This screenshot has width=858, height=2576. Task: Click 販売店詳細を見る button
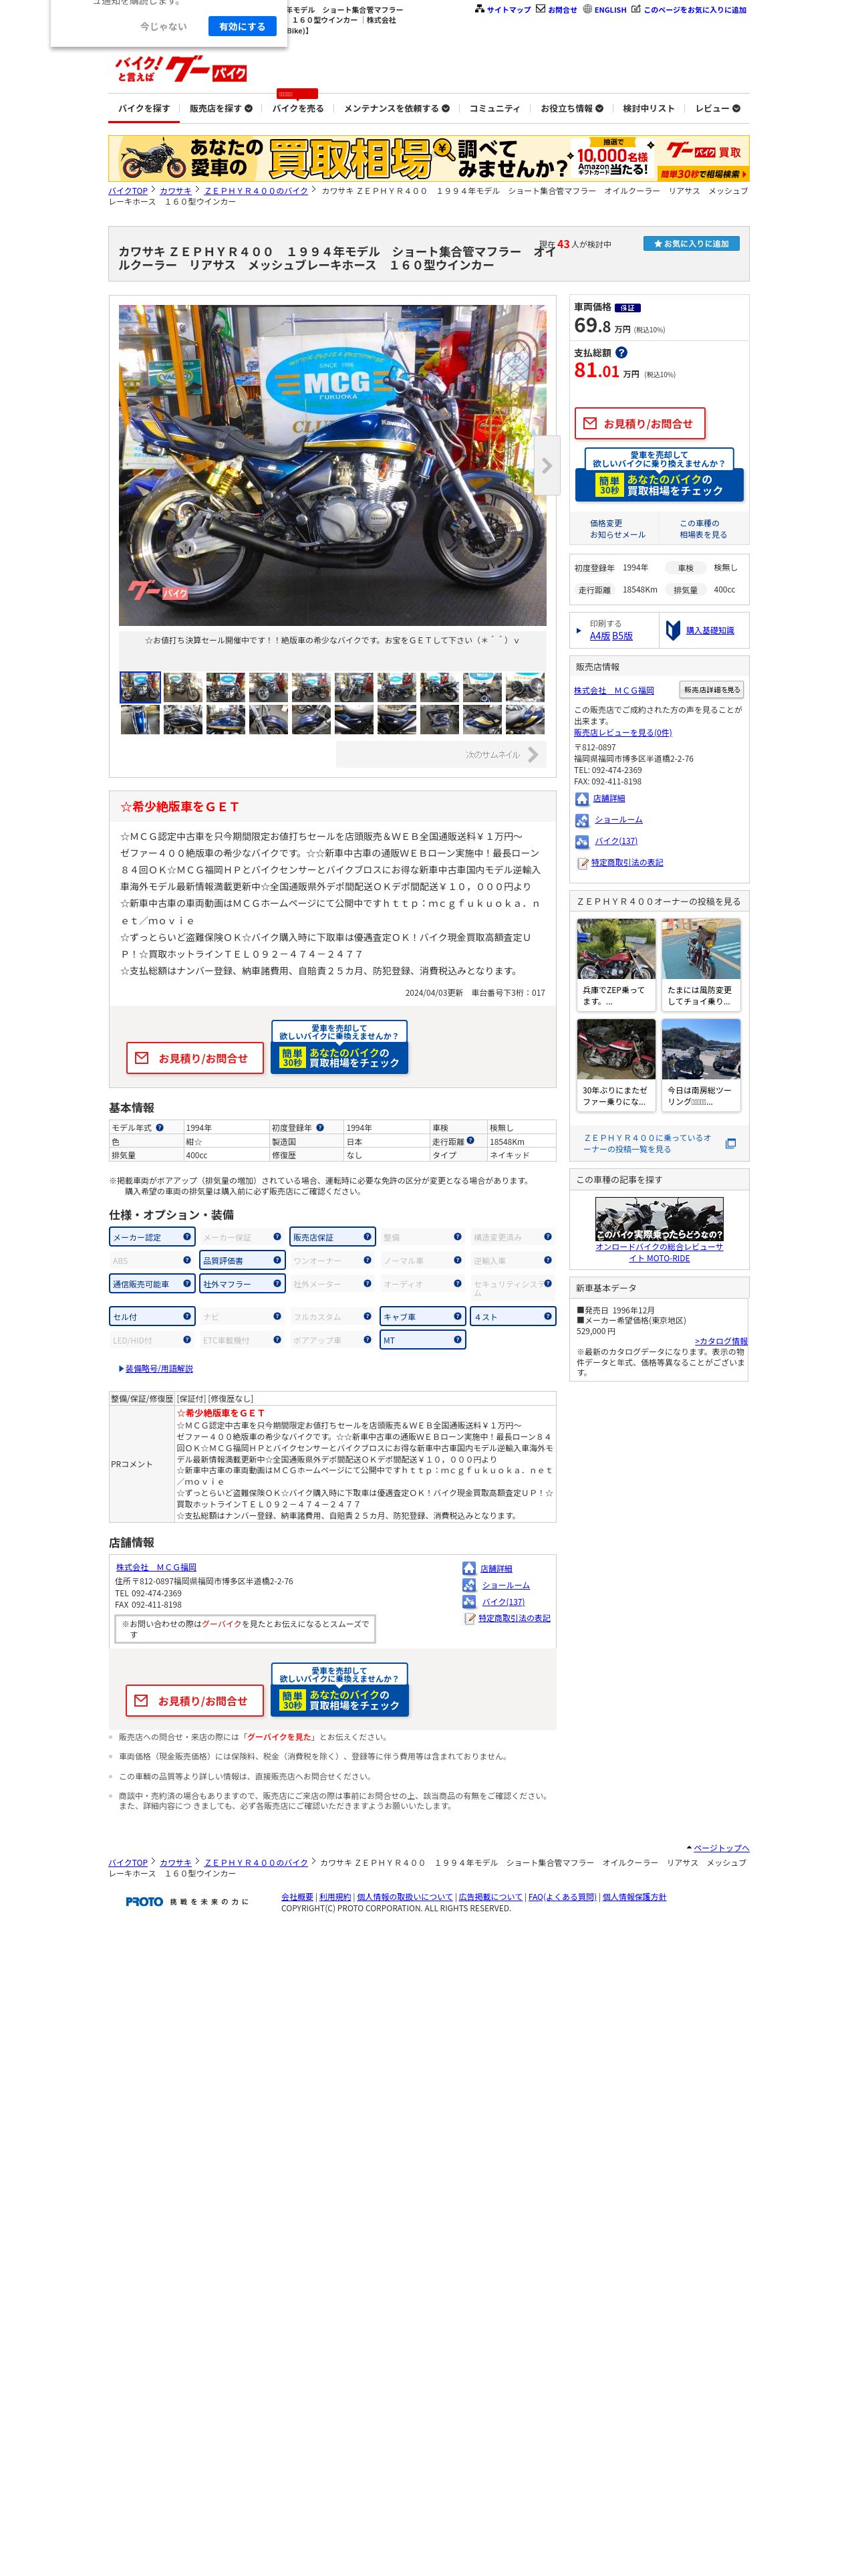[711, 689]
